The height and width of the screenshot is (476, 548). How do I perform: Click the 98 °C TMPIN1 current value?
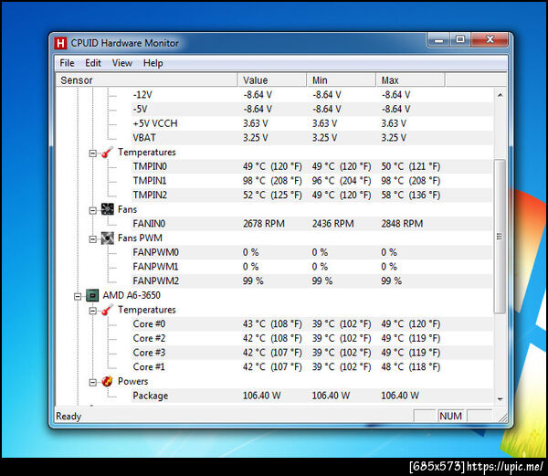pyautogui.click(x=272, y=181)
